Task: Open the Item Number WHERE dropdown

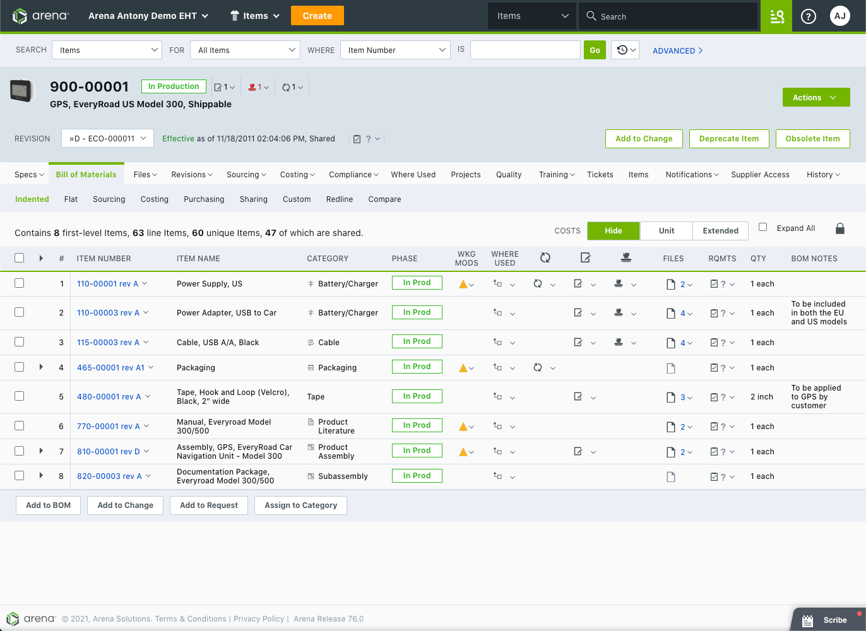Action: pyautogui.click(x=395, y=50)
